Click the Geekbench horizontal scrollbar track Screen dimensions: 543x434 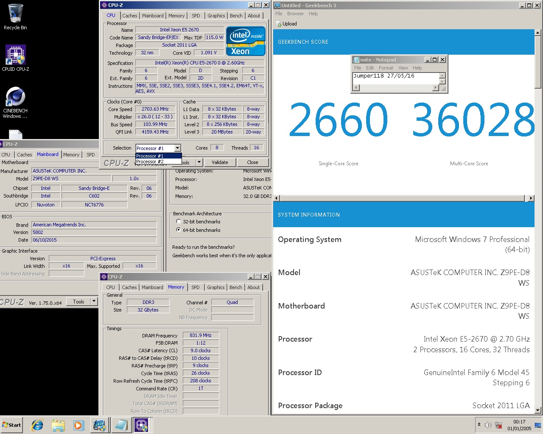pos(404,198)
